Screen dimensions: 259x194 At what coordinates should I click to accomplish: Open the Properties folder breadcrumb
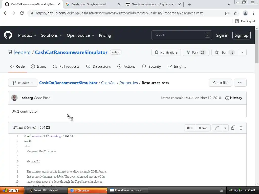pyautogui.click(x=129, y=83)
